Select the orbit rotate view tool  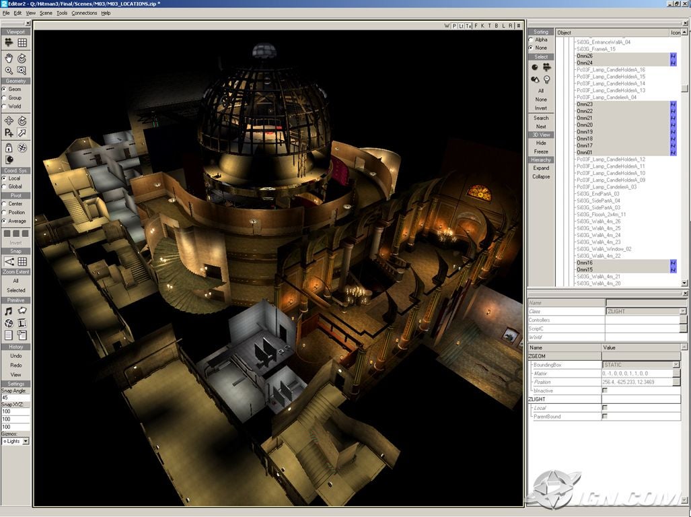[22, 58]
